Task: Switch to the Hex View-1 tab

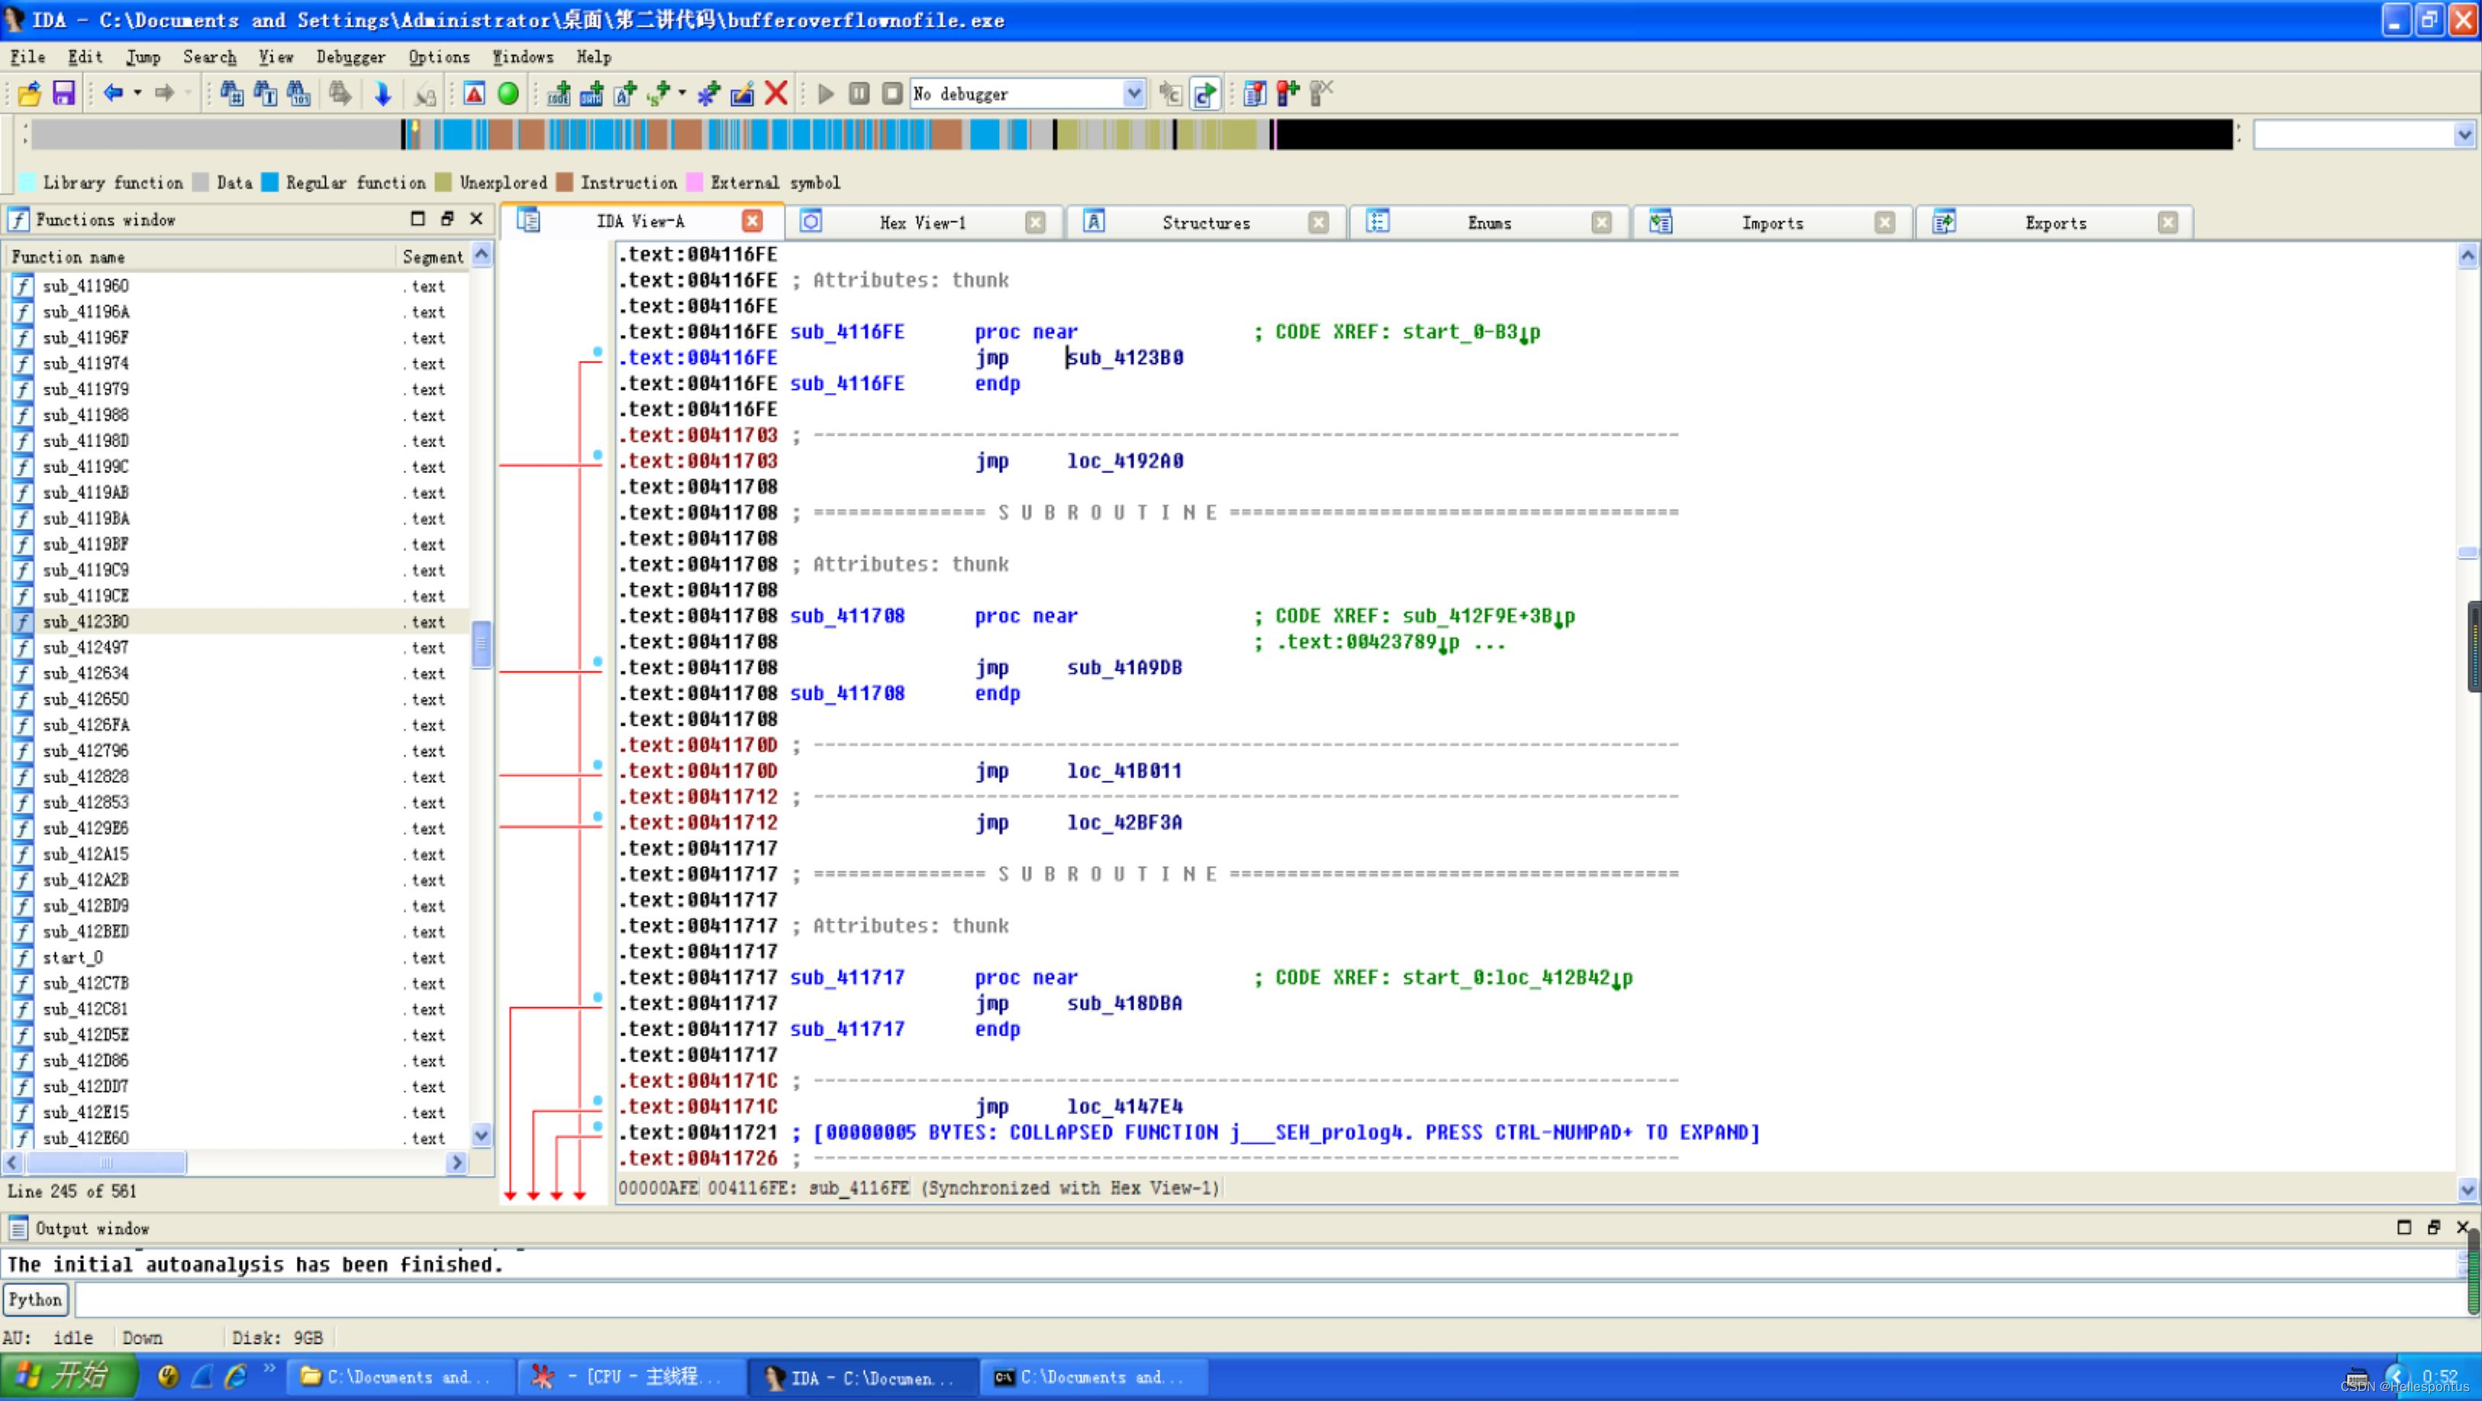Action: (x=921, y=223)
